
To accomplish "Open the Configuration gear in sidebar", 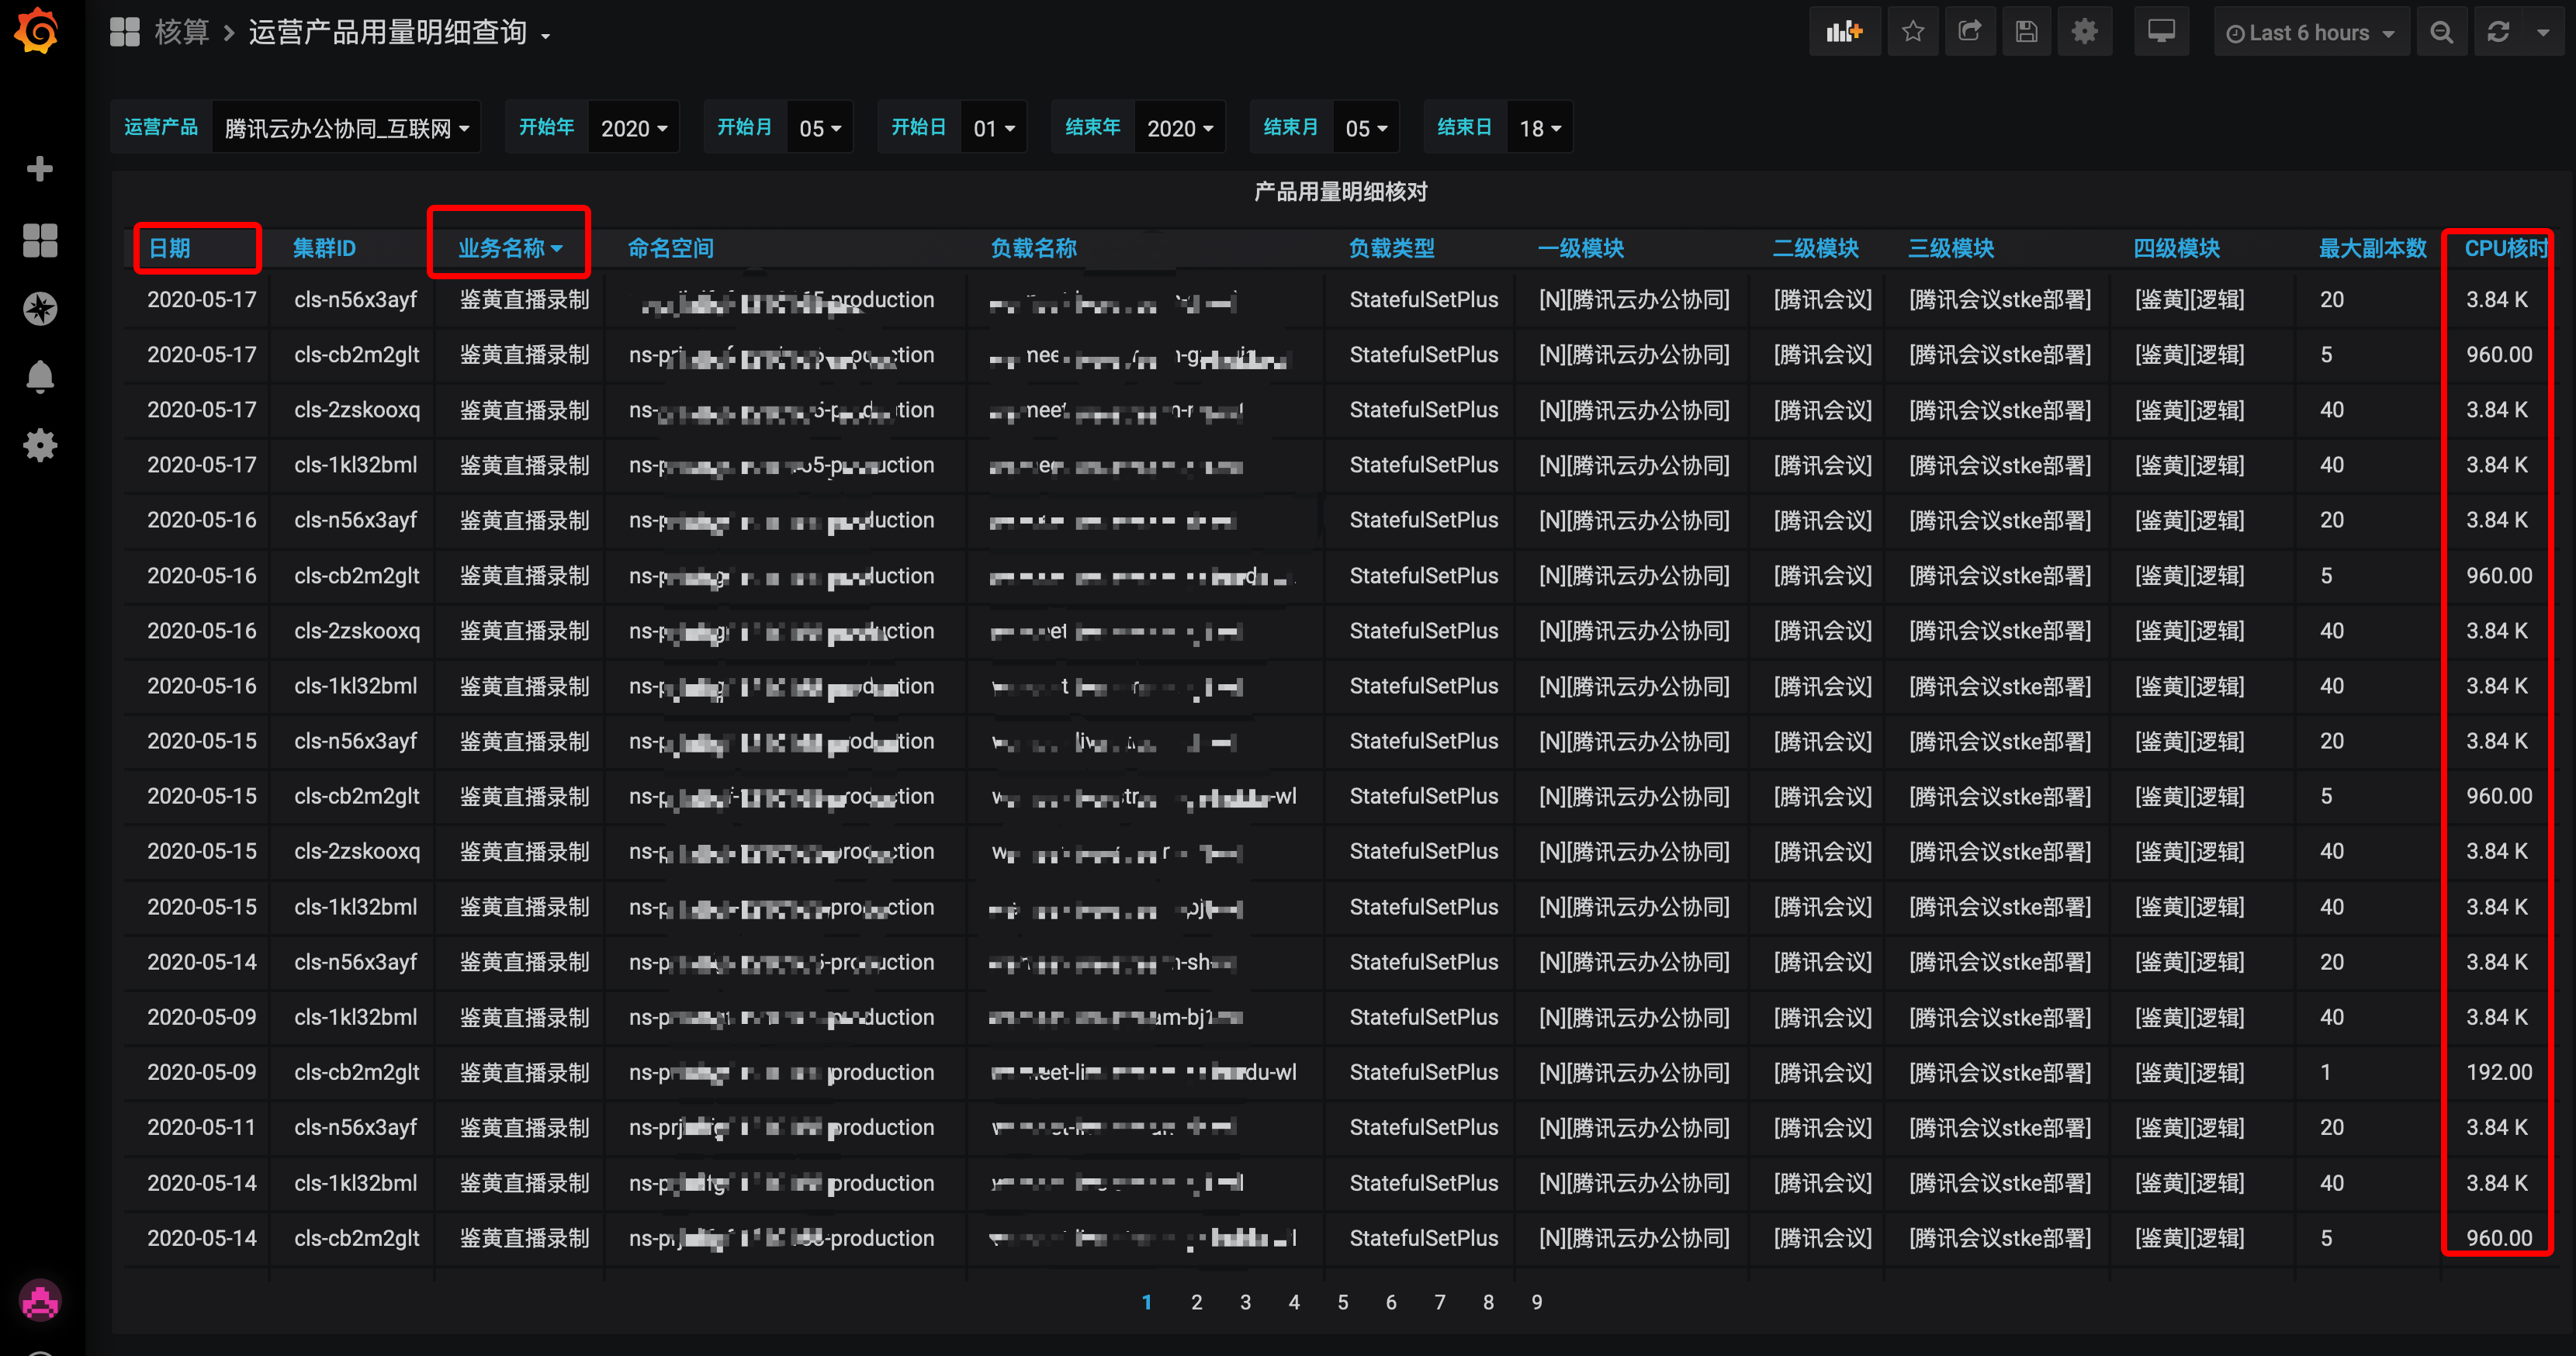I will [x=40, y=446].
